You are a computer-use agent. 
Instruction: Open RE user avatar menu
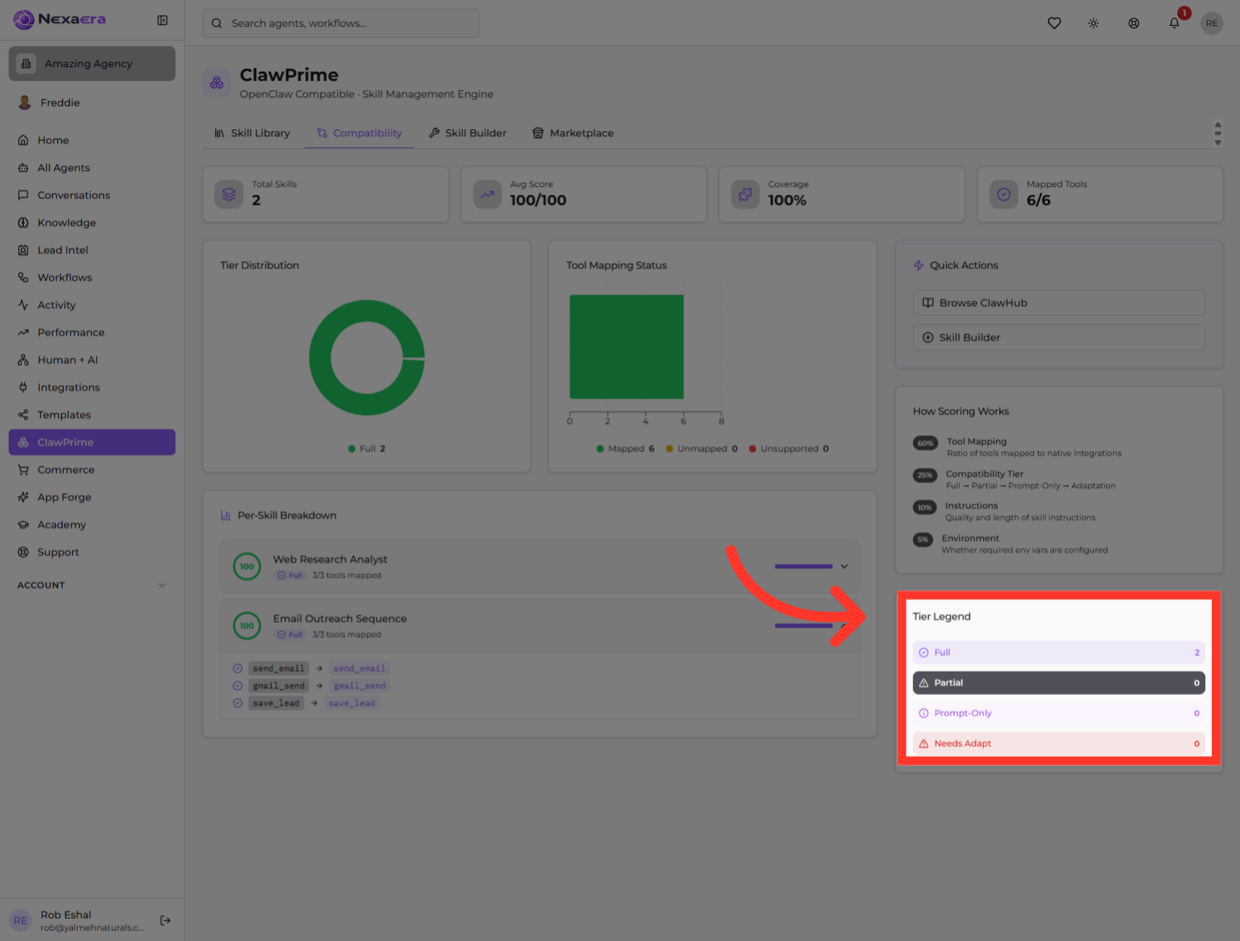tap(1212, 23)
